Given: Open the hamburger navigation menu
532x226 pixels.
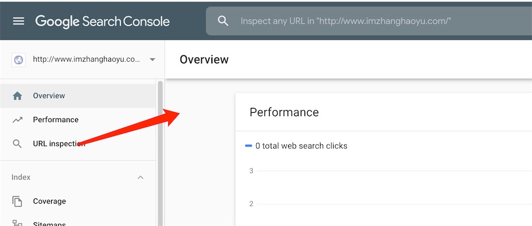Looking at the screenshot, I should point(19,22).
